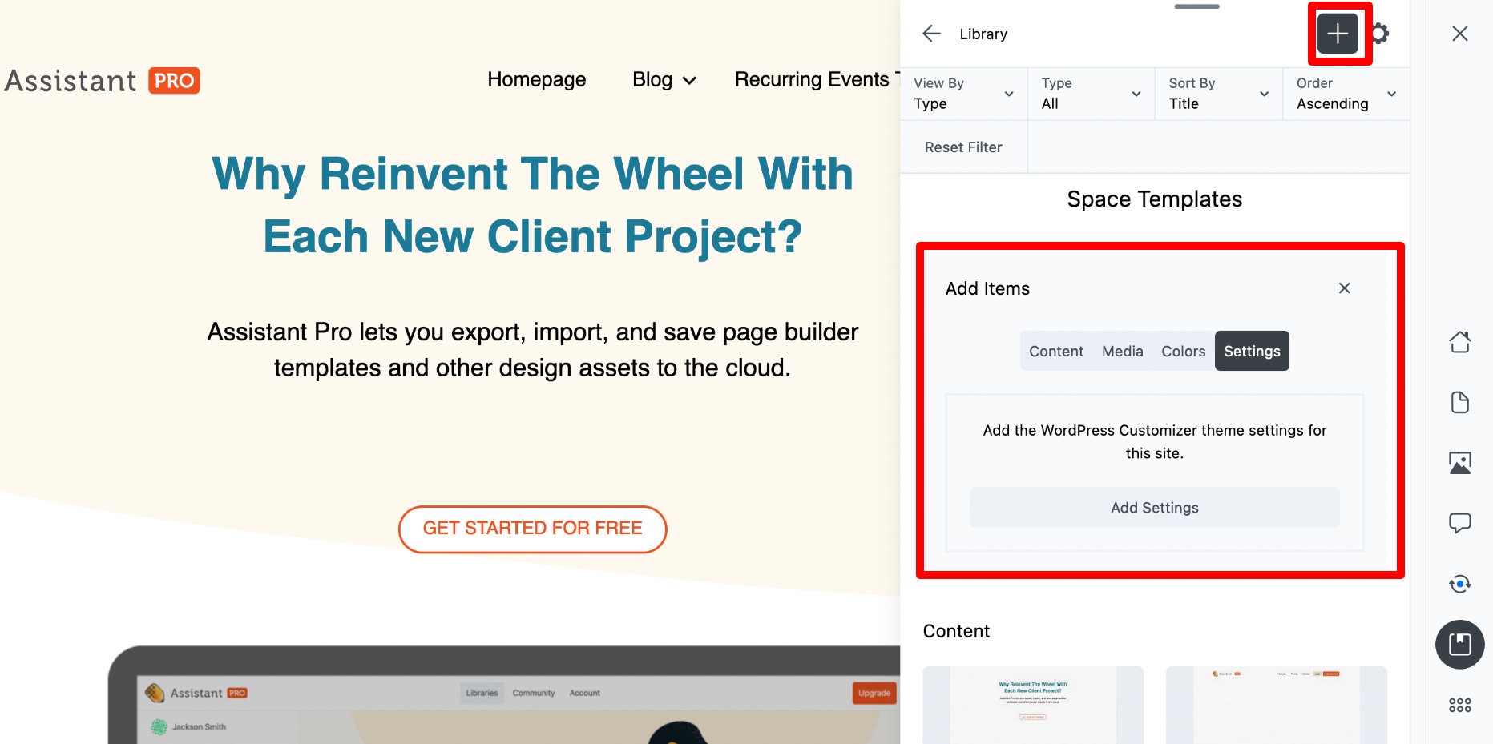1493x744 pixels.
Task: Open the Home icon in sidebar
Action: (1459, 342)
